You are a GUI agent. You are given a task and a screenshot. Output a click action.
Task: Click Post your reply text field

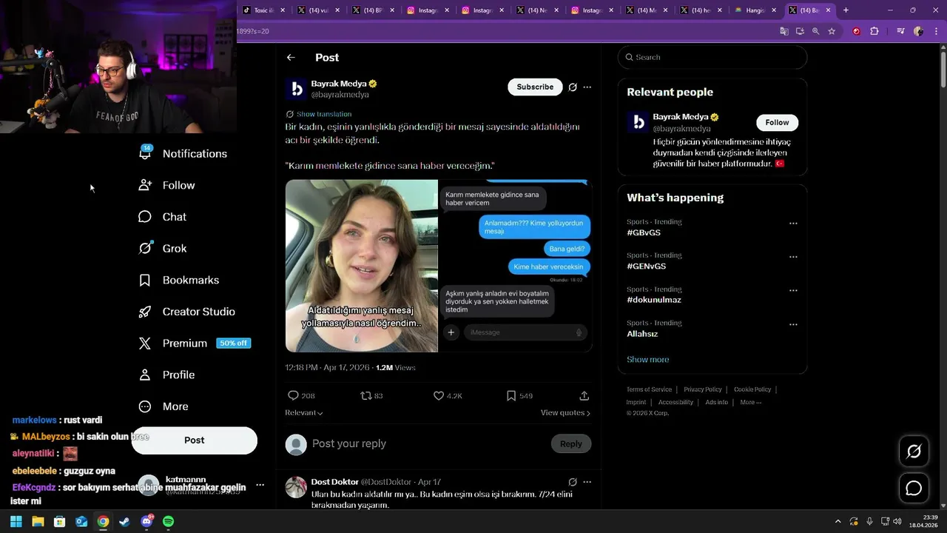click(428, 444)
